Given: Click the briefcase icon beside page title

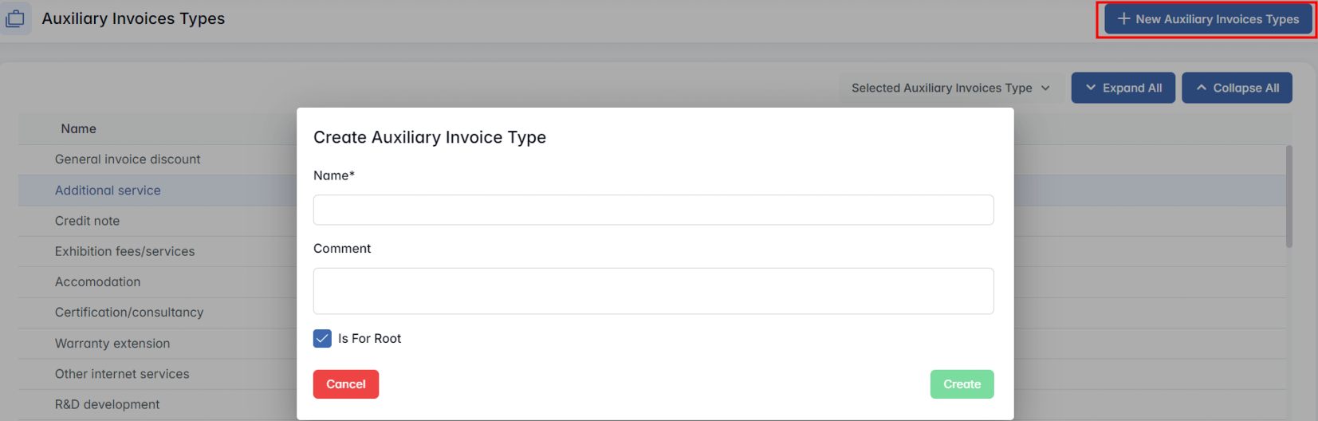Looking at the screenshot, I should pos(15,18).
